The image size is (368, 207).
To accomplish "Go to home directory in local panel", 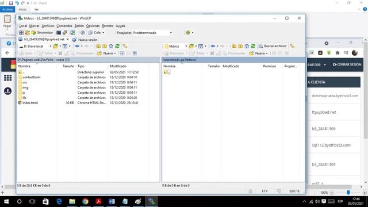I will click(111, 46).
